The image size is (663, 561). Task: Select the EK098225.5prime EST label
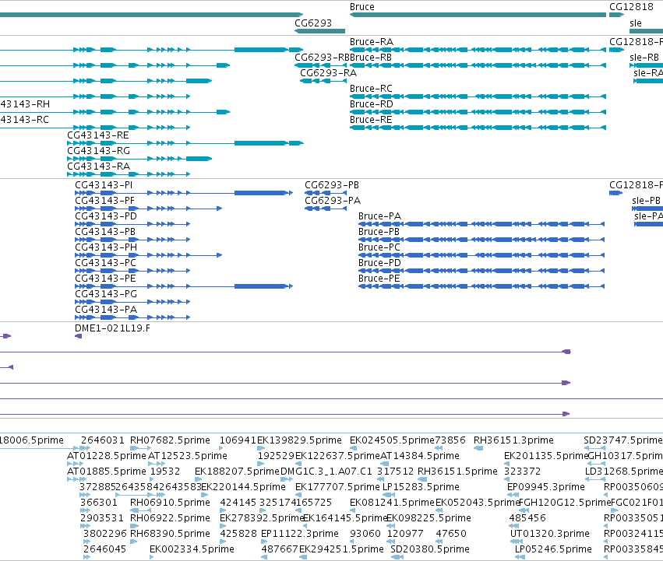pyautogui.click(x=428, y=518)
